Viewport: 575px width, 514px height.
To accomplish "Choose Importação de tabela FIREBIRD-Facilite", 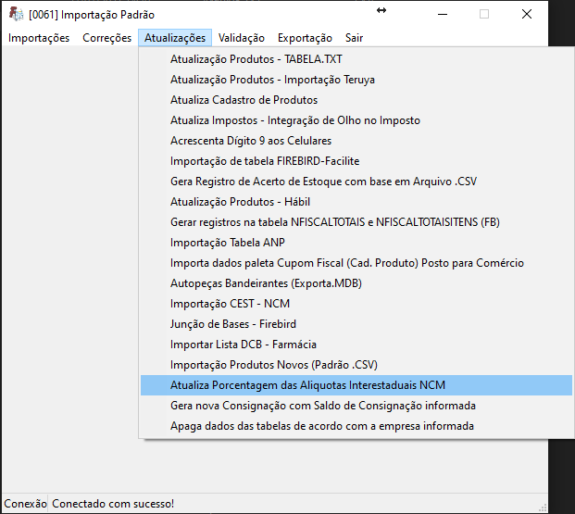I will (356, 161).
